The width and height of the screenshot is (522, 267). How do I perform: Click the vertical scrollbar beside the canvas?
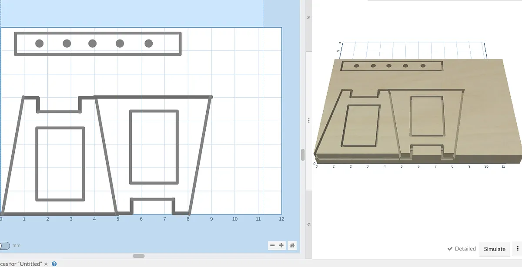coord(303,155)
